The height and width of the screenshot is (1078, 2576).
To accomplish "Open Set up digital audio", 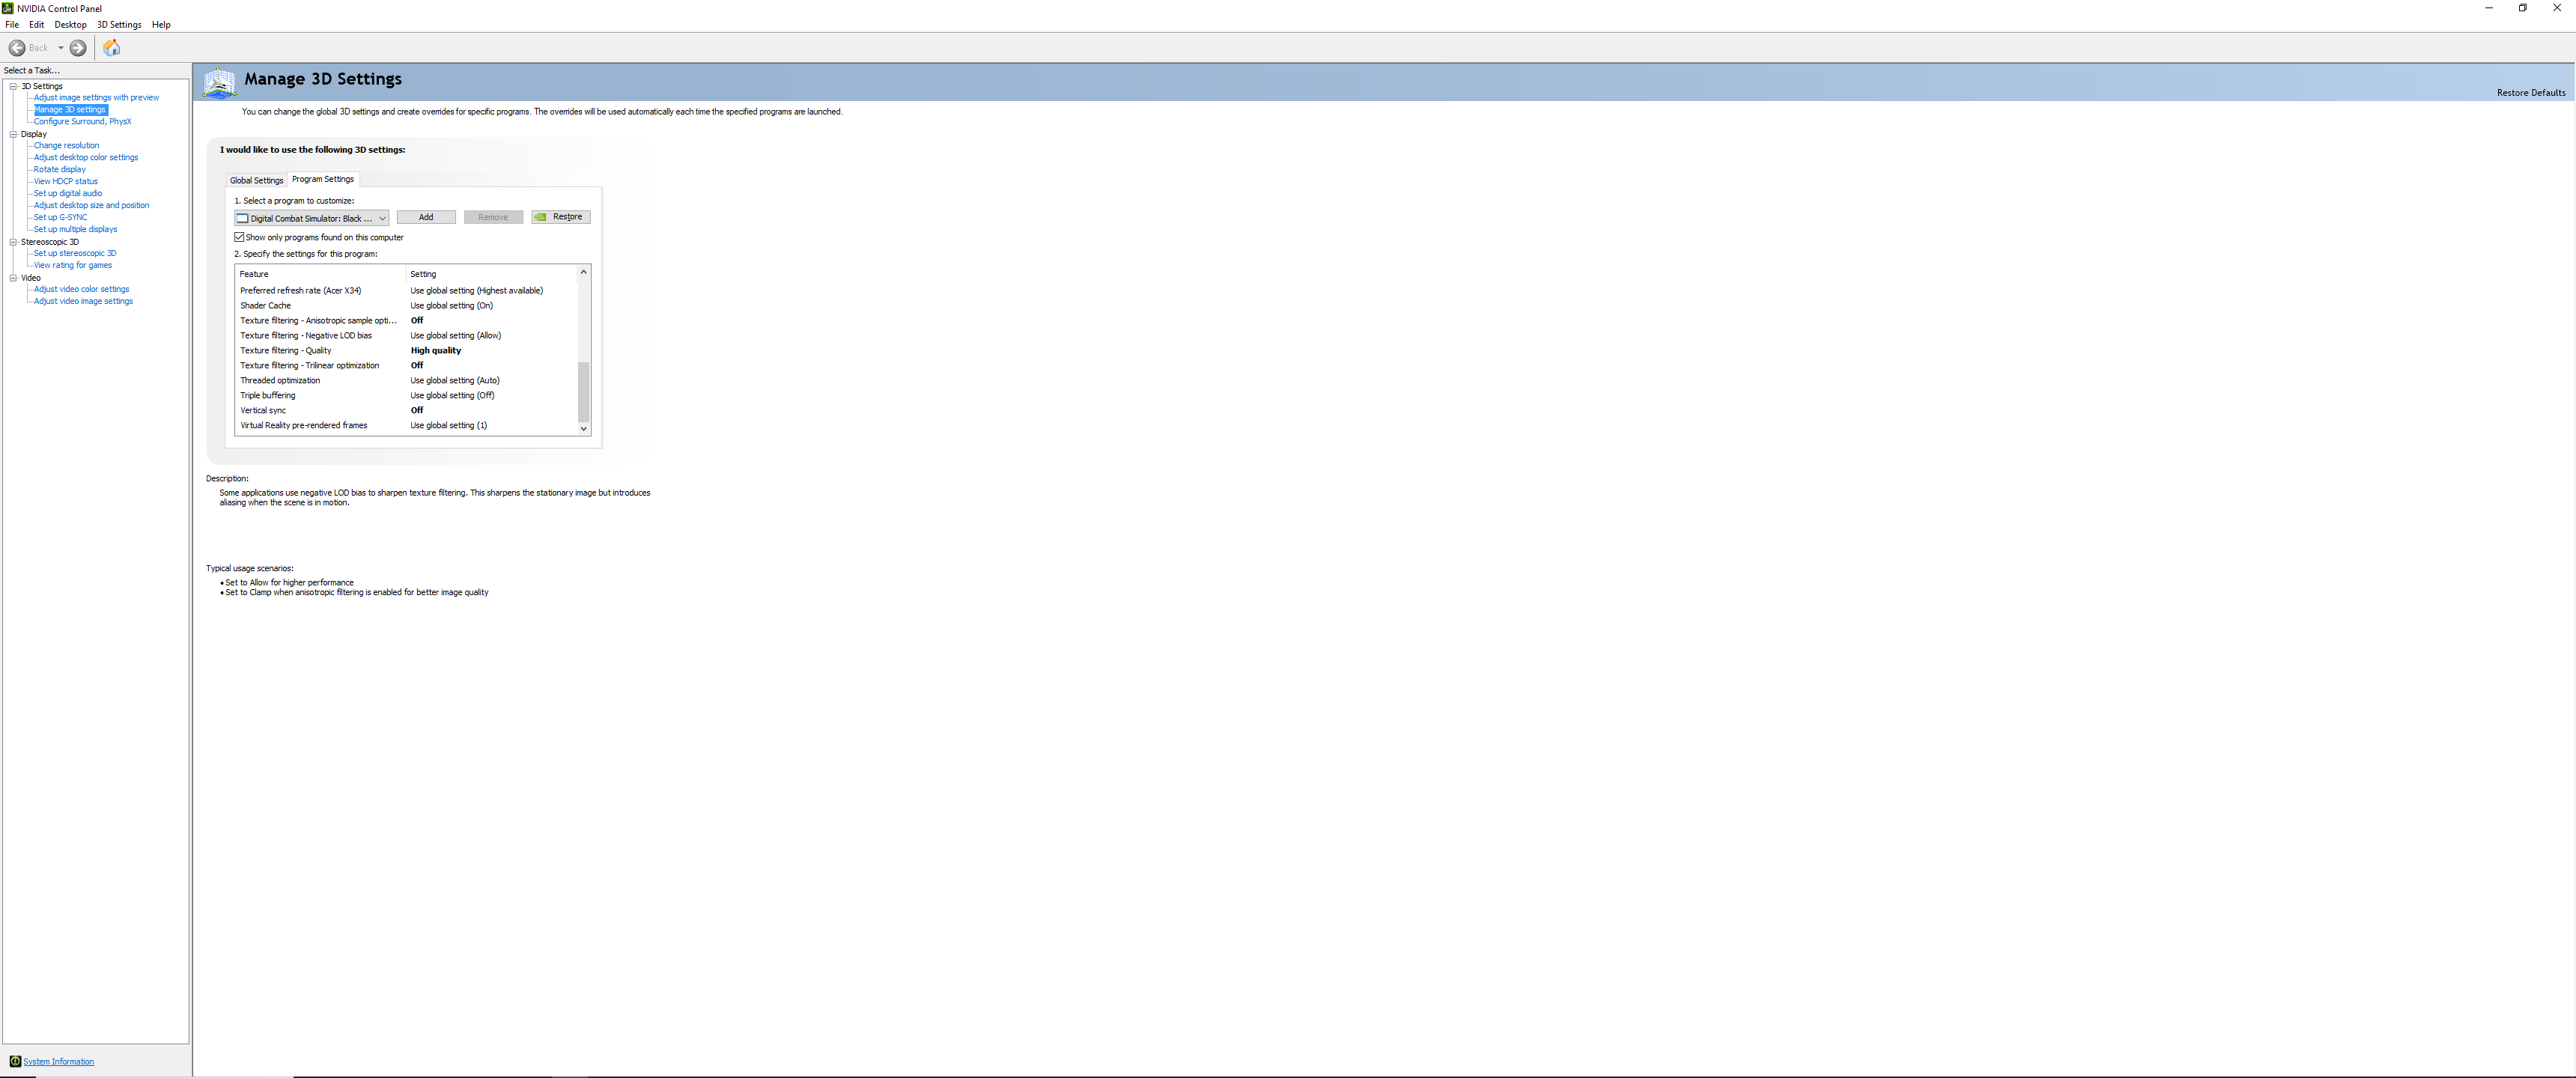I will pos(68,194).
